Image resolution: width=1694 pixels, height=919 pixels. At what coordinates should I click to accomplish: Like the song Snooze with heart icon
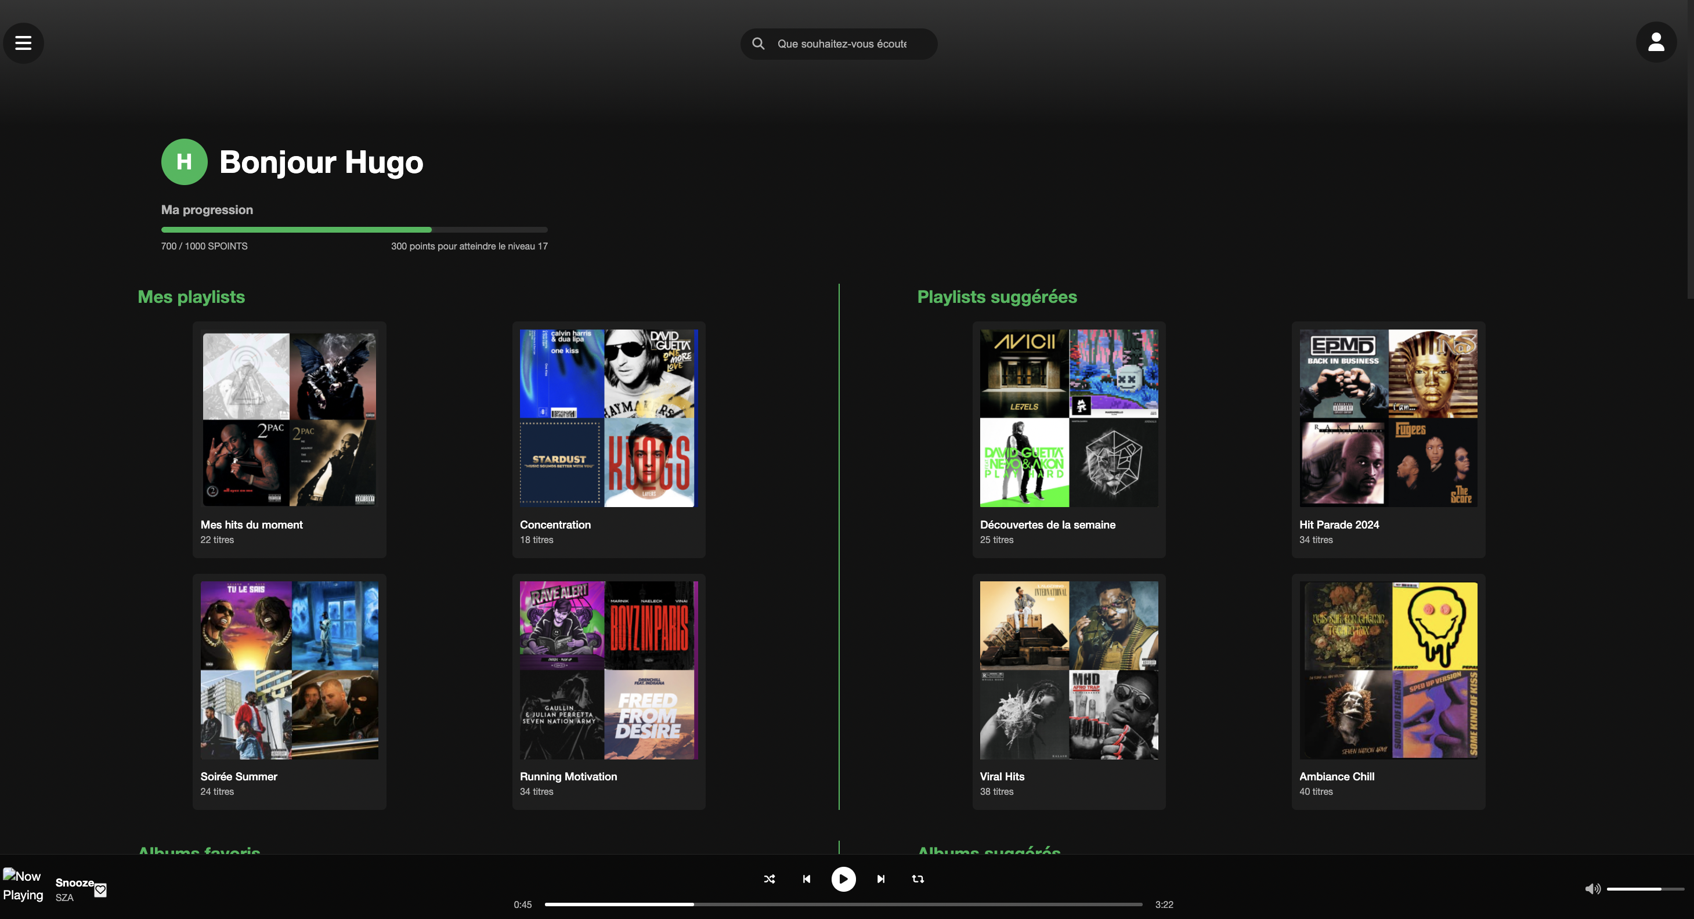(100, 890)
